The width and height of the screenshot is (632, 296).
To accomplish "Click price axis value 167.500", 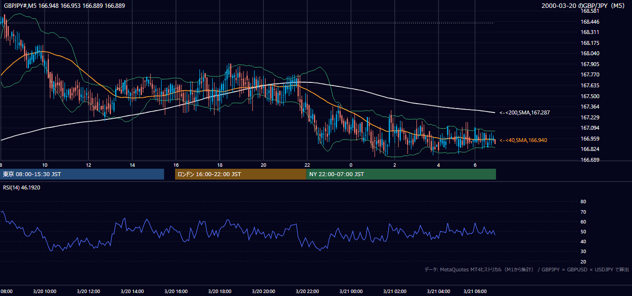I will coord(589,96).
